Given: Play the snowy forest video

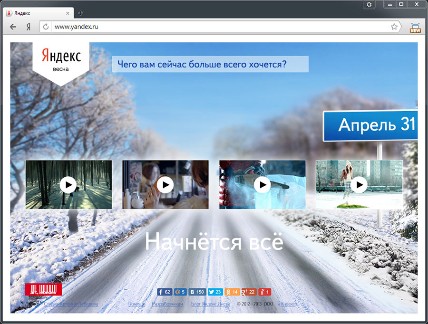Looking at the screenshot, I should tap(68, 184).
